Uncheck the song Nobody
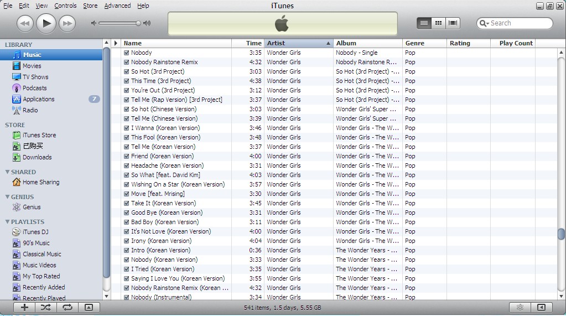 pos(127,53)
